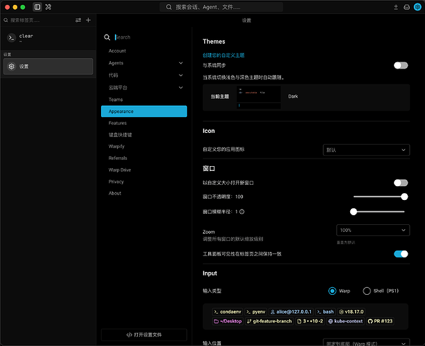Open the inbox tray icon at top right

pos(406,7)
